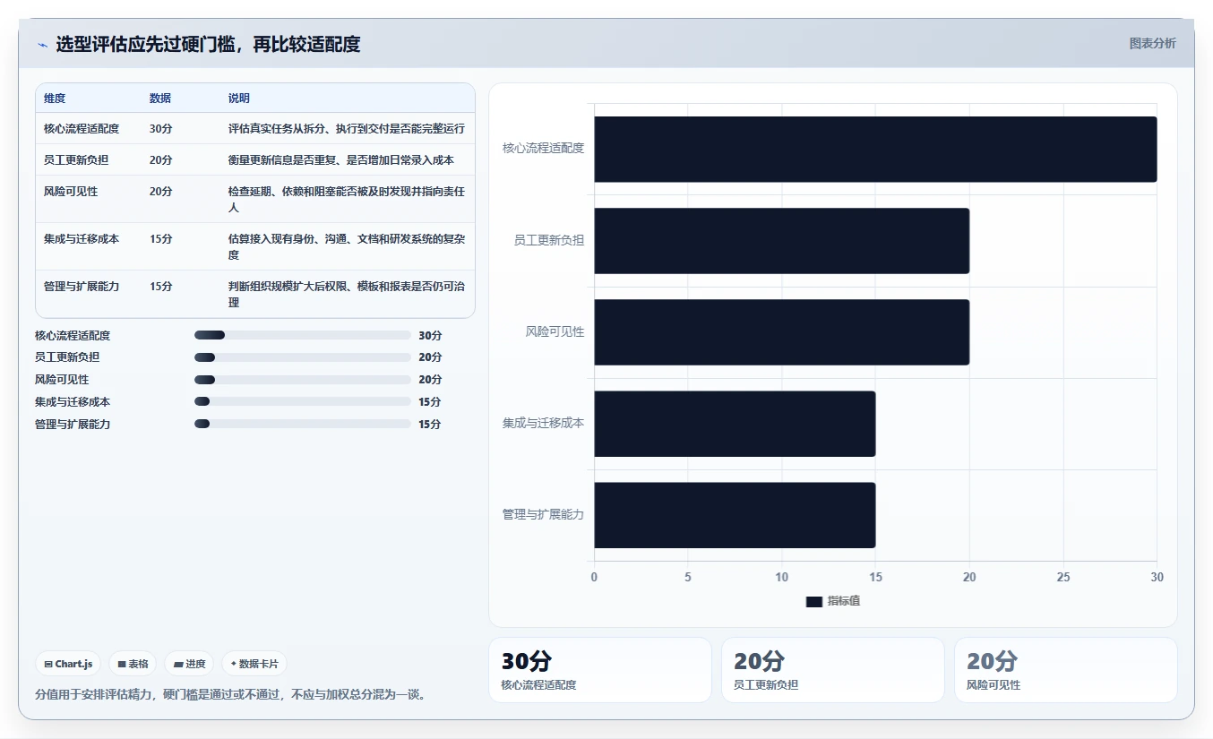Select table cell 员工更新负担 in the 维度 column
The width and height of the screenshot is (1213, 739).
76,160
